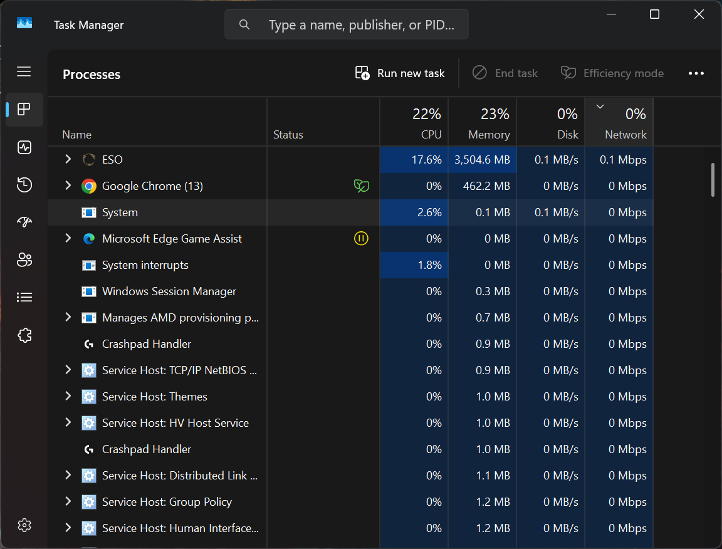Expand Service Host: Human Interface

tap(68, 527)
